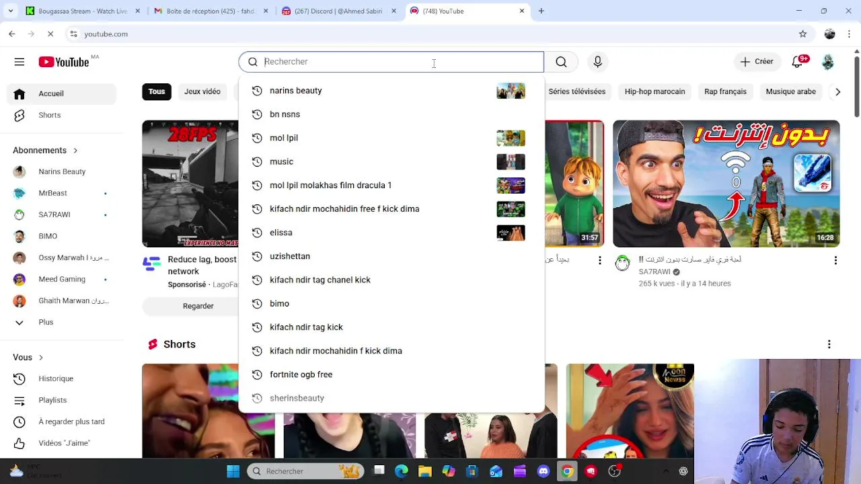Open Shorts shelf options menu

[829, 344]
